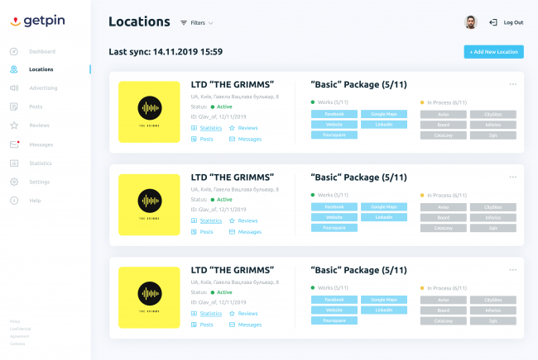Open the three-dot menu on the first location card
Viewport: 538px width, 360px height.
click(x=513, y=83)
